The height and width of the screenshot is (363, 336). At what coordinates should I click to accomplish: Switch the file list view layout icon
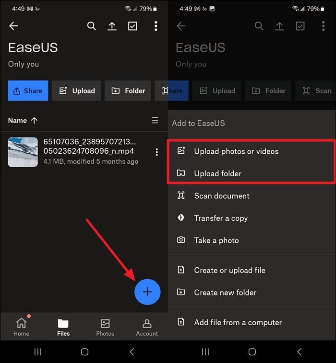pos(155,121)
